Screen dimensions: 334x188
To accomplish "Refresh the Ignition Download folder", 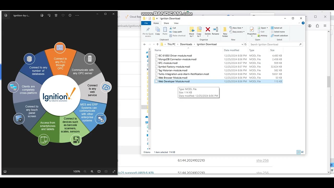I will (x=245, y=44).
